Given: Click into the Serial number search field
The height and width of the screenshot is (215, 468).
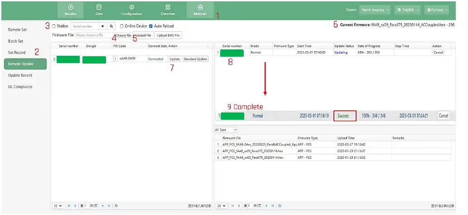Looking at the screenshot, I should (x=85, y=26).
